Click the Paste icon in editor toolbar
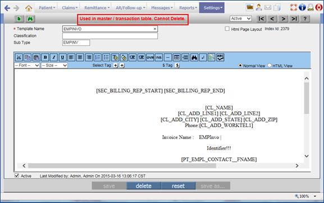Image resolution: width=324 pixels, height=203 pixels. 36,57
